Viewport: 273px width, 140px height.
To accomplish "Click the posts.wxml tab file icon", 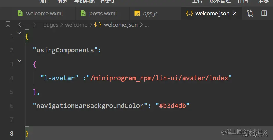I will [x=83, y=13].
